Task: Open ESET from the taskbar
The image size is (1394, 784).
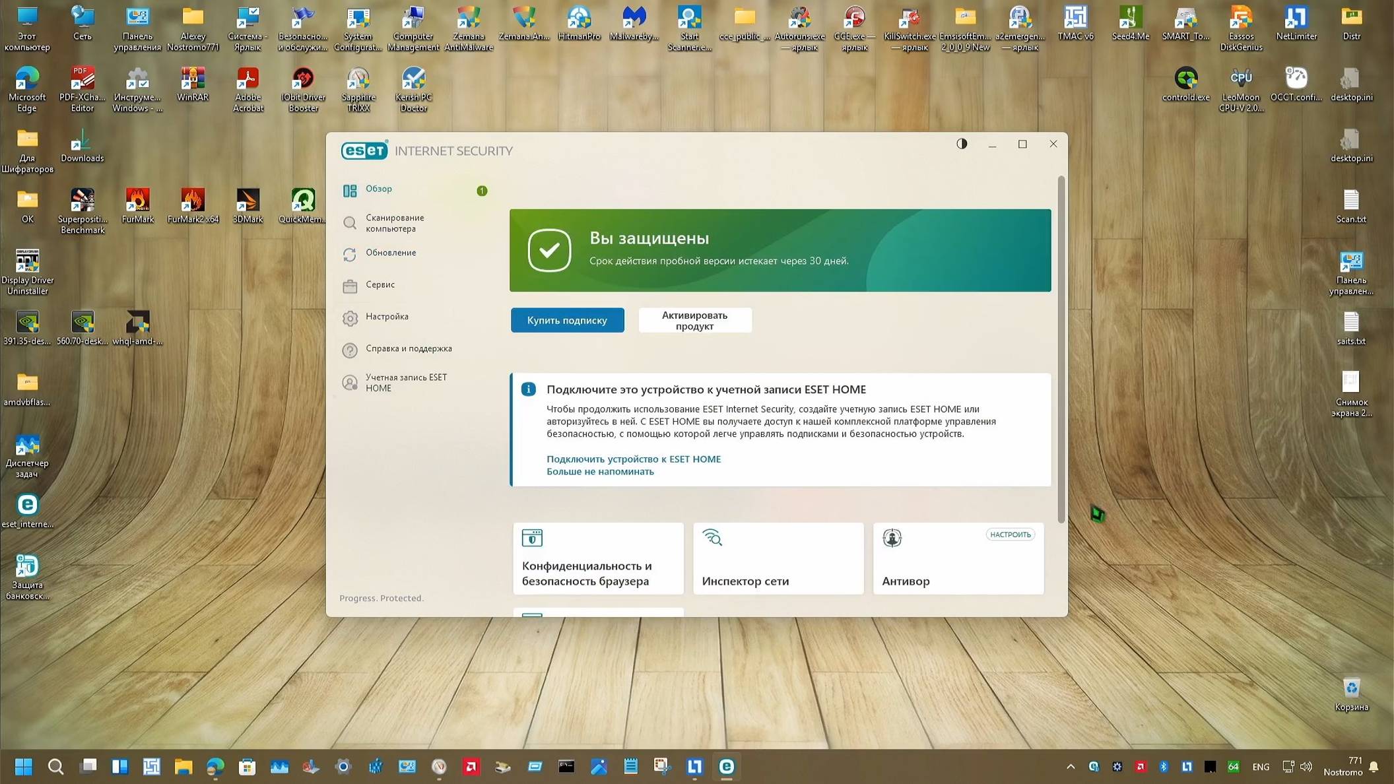Action: [x=726, y=766]
